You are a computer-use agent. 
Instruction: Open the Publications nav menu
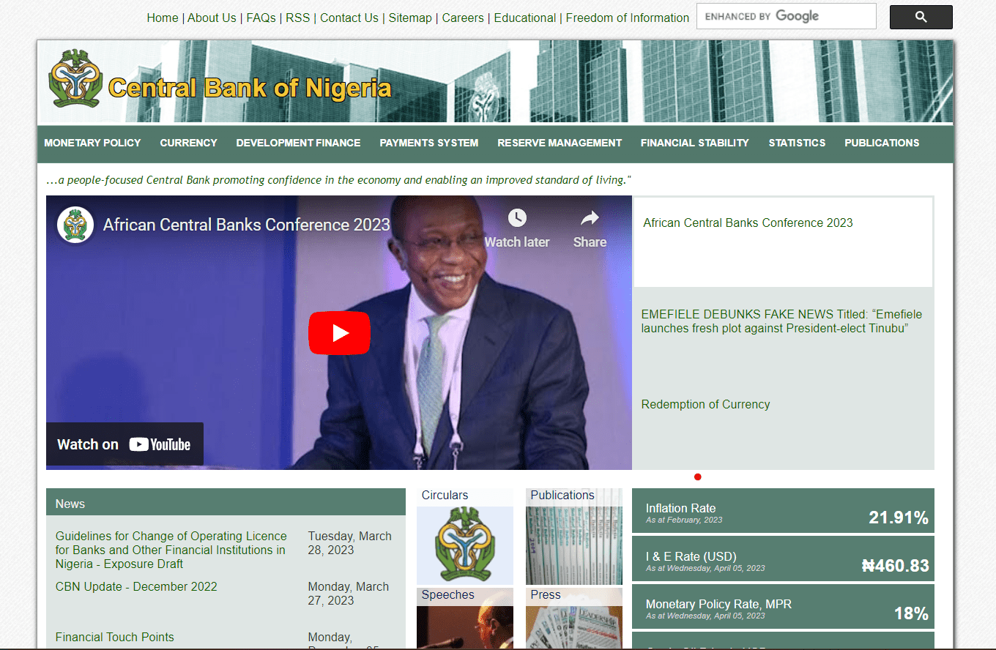(x=882, y=143)
